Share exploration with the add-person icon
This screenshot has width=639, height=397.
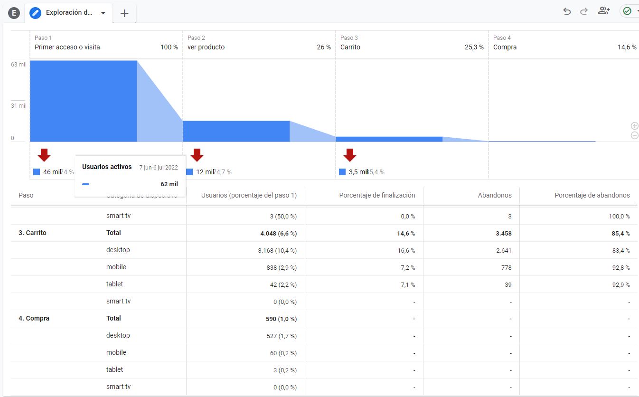coord(604,11)
